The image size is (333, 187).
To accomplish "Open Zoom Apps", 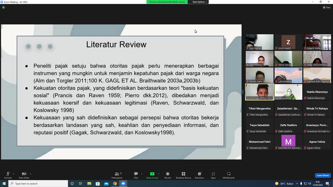I will 213,175.
